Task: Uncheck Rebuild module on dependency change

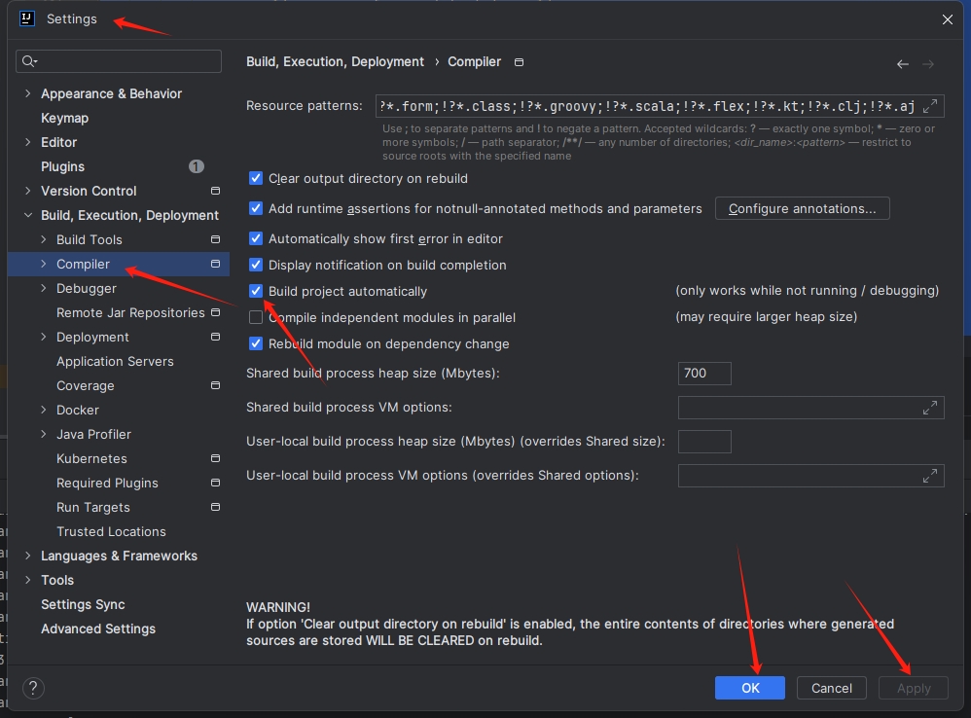Action: (x=255, y=343)
